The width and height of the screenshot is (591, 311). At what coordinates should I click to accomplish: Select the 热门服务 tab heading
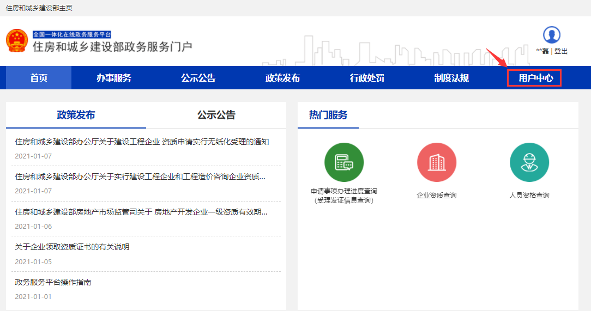pyautogui.click(x=328, y=115)
